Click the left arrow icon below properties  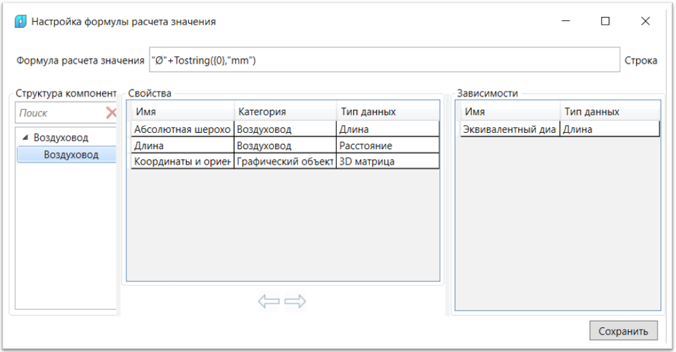point(268,301)
